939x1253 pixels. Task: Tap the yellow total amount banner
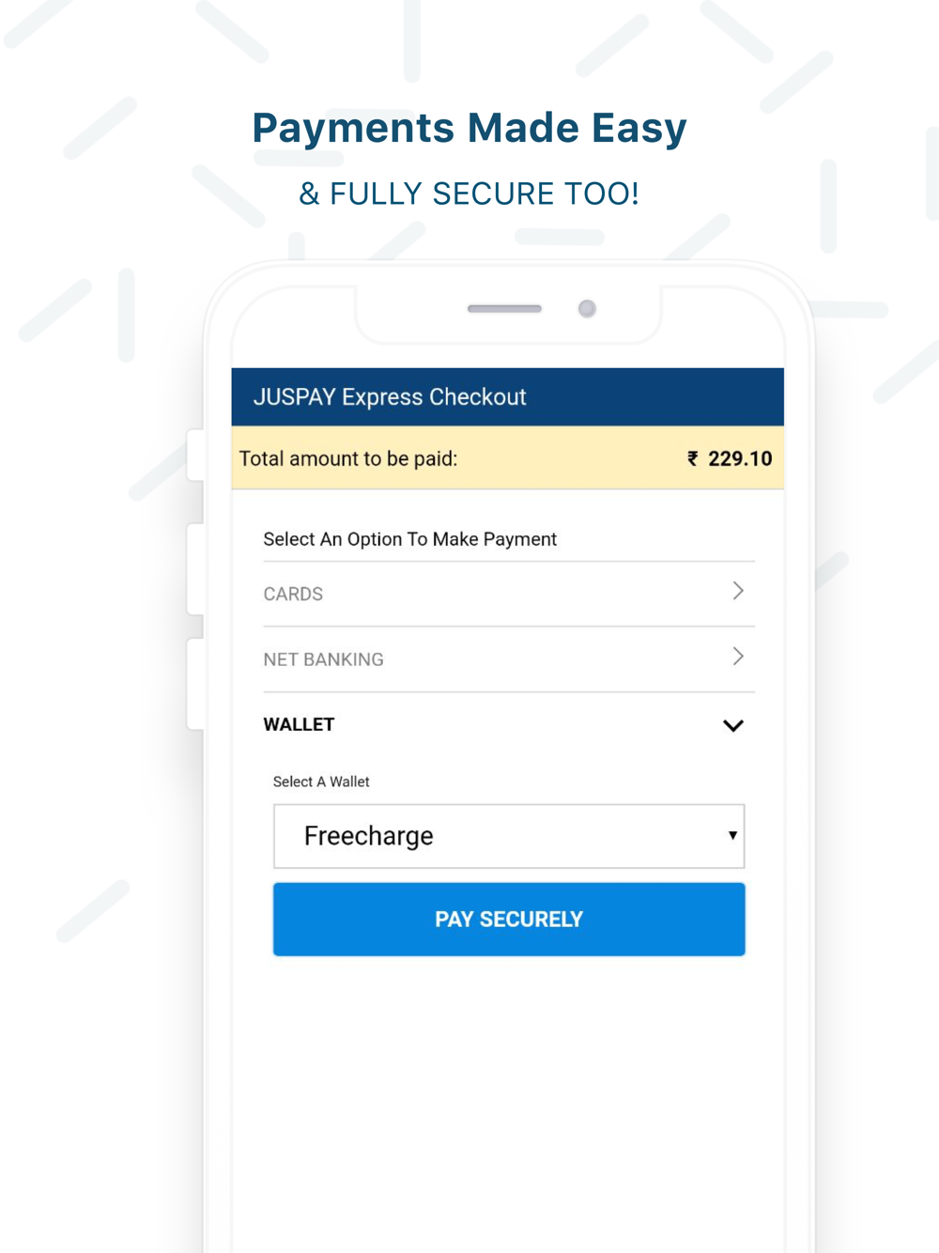(x=508, y=457)
